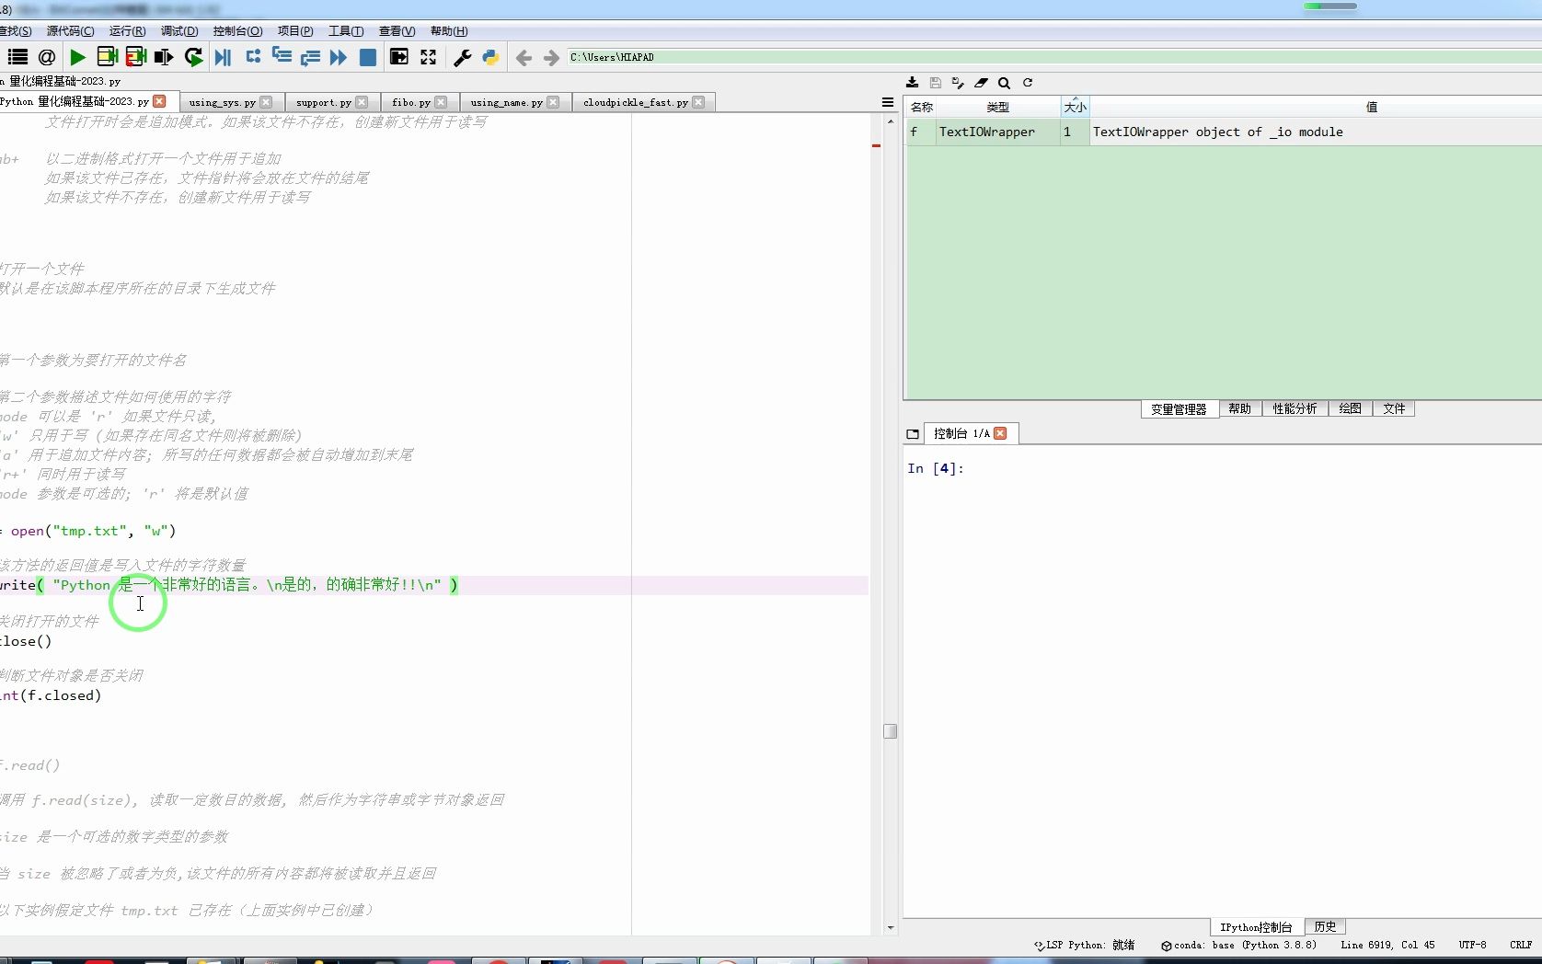
Task: Re-run the last script
Action: pos(193,57)
